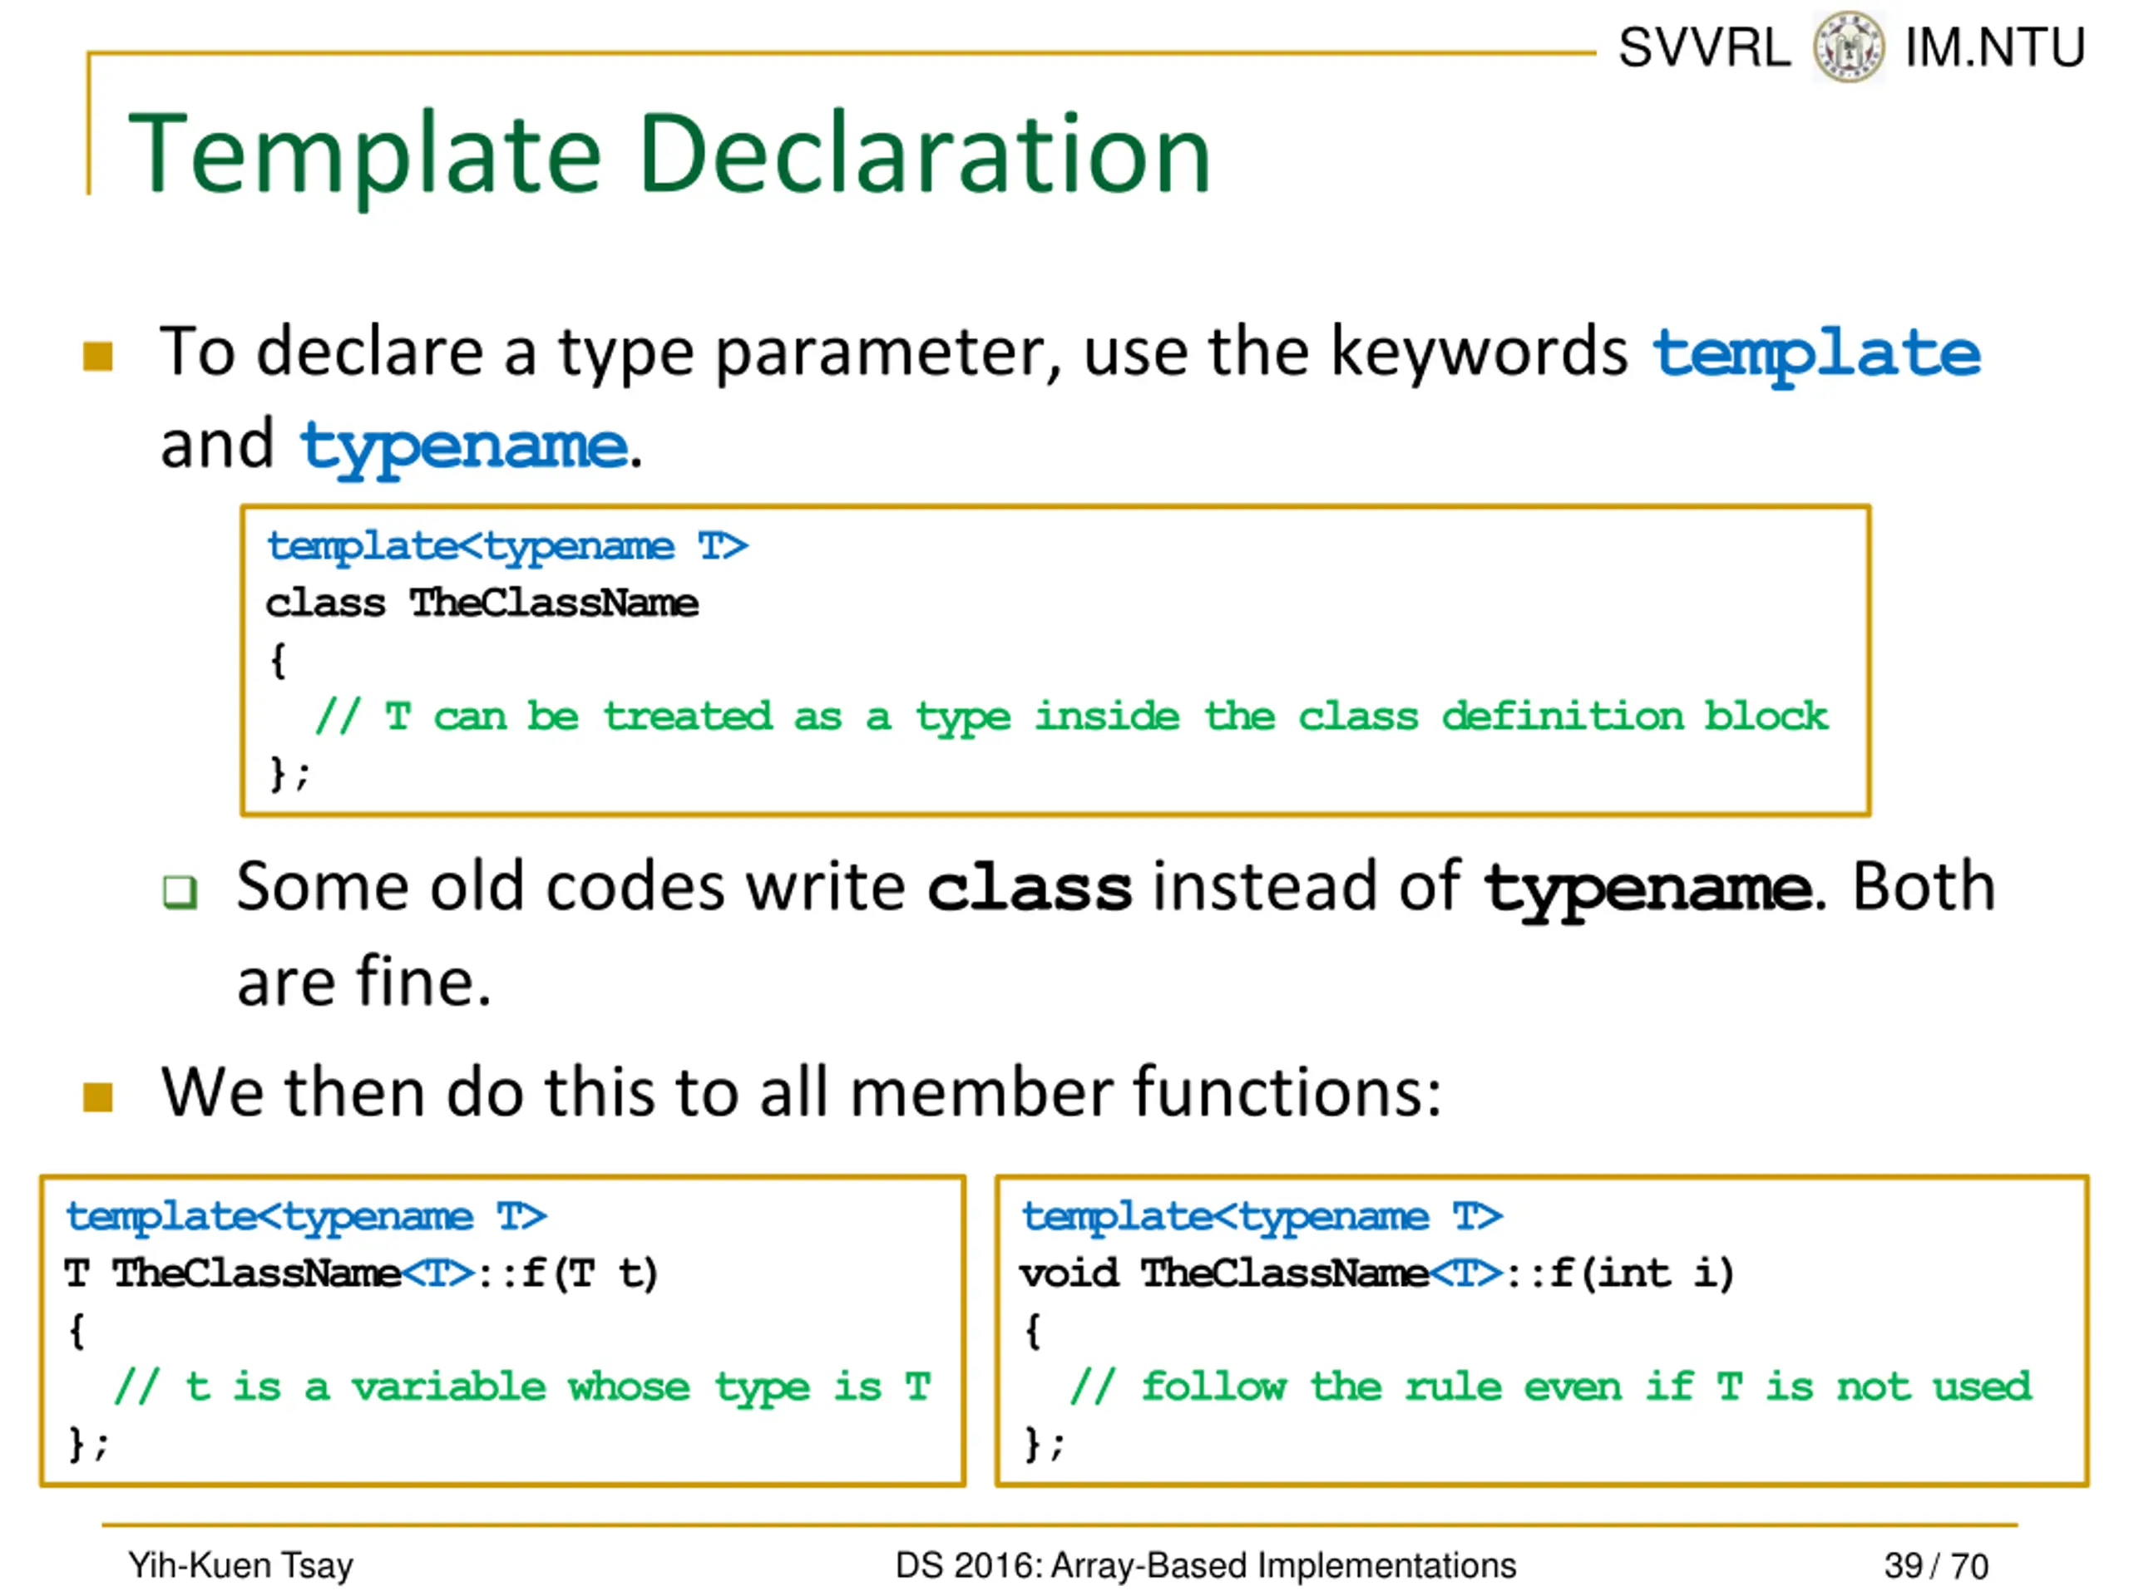Click the bold black 'typename' word
Viewport: 2129px width, 1596px height.
pos(1648,890)
